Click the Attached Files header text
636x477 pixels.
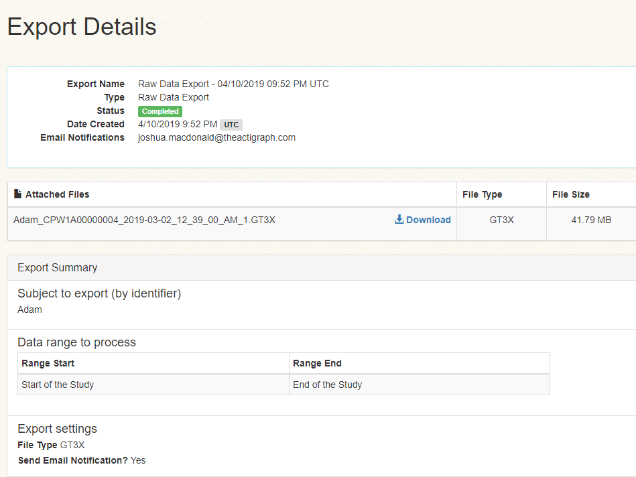coord(57,194)
